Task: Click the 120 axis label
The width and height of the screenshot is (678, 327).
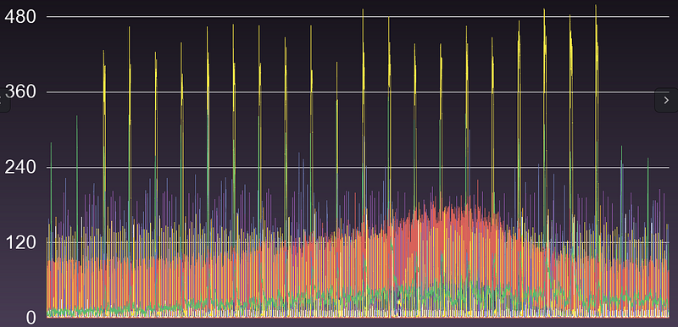Action: coord(19,243)
